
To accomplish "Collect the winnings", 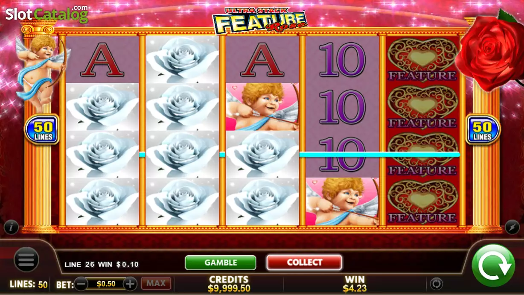I will [304, 263].
